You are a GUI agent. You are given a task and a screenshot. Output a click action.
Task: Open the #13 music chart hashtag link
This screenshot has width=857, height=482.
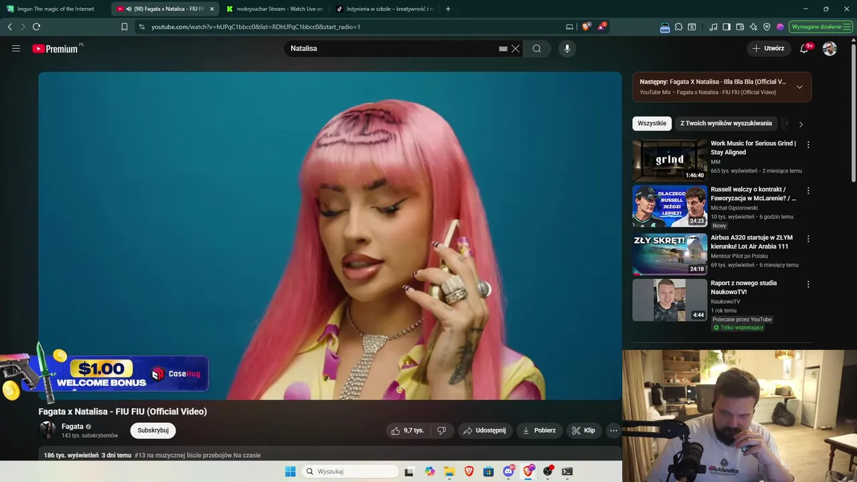(x=198, y=455)
